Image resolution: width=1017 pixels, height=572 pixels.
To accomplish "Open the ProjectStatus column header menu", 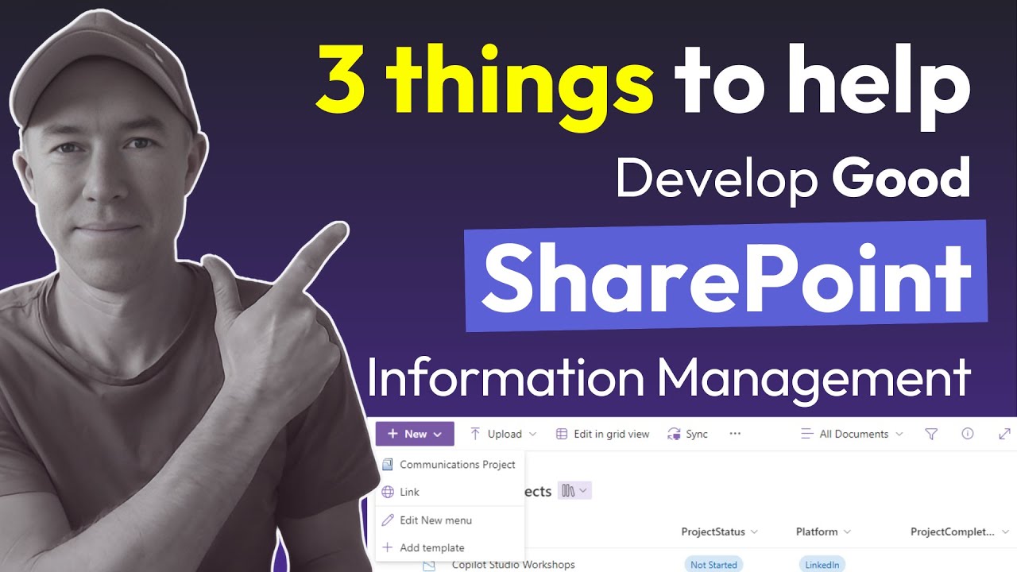I will click(720, 531).
